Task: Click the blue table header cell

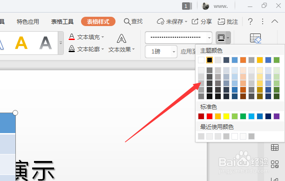Action: coord(7,123)
